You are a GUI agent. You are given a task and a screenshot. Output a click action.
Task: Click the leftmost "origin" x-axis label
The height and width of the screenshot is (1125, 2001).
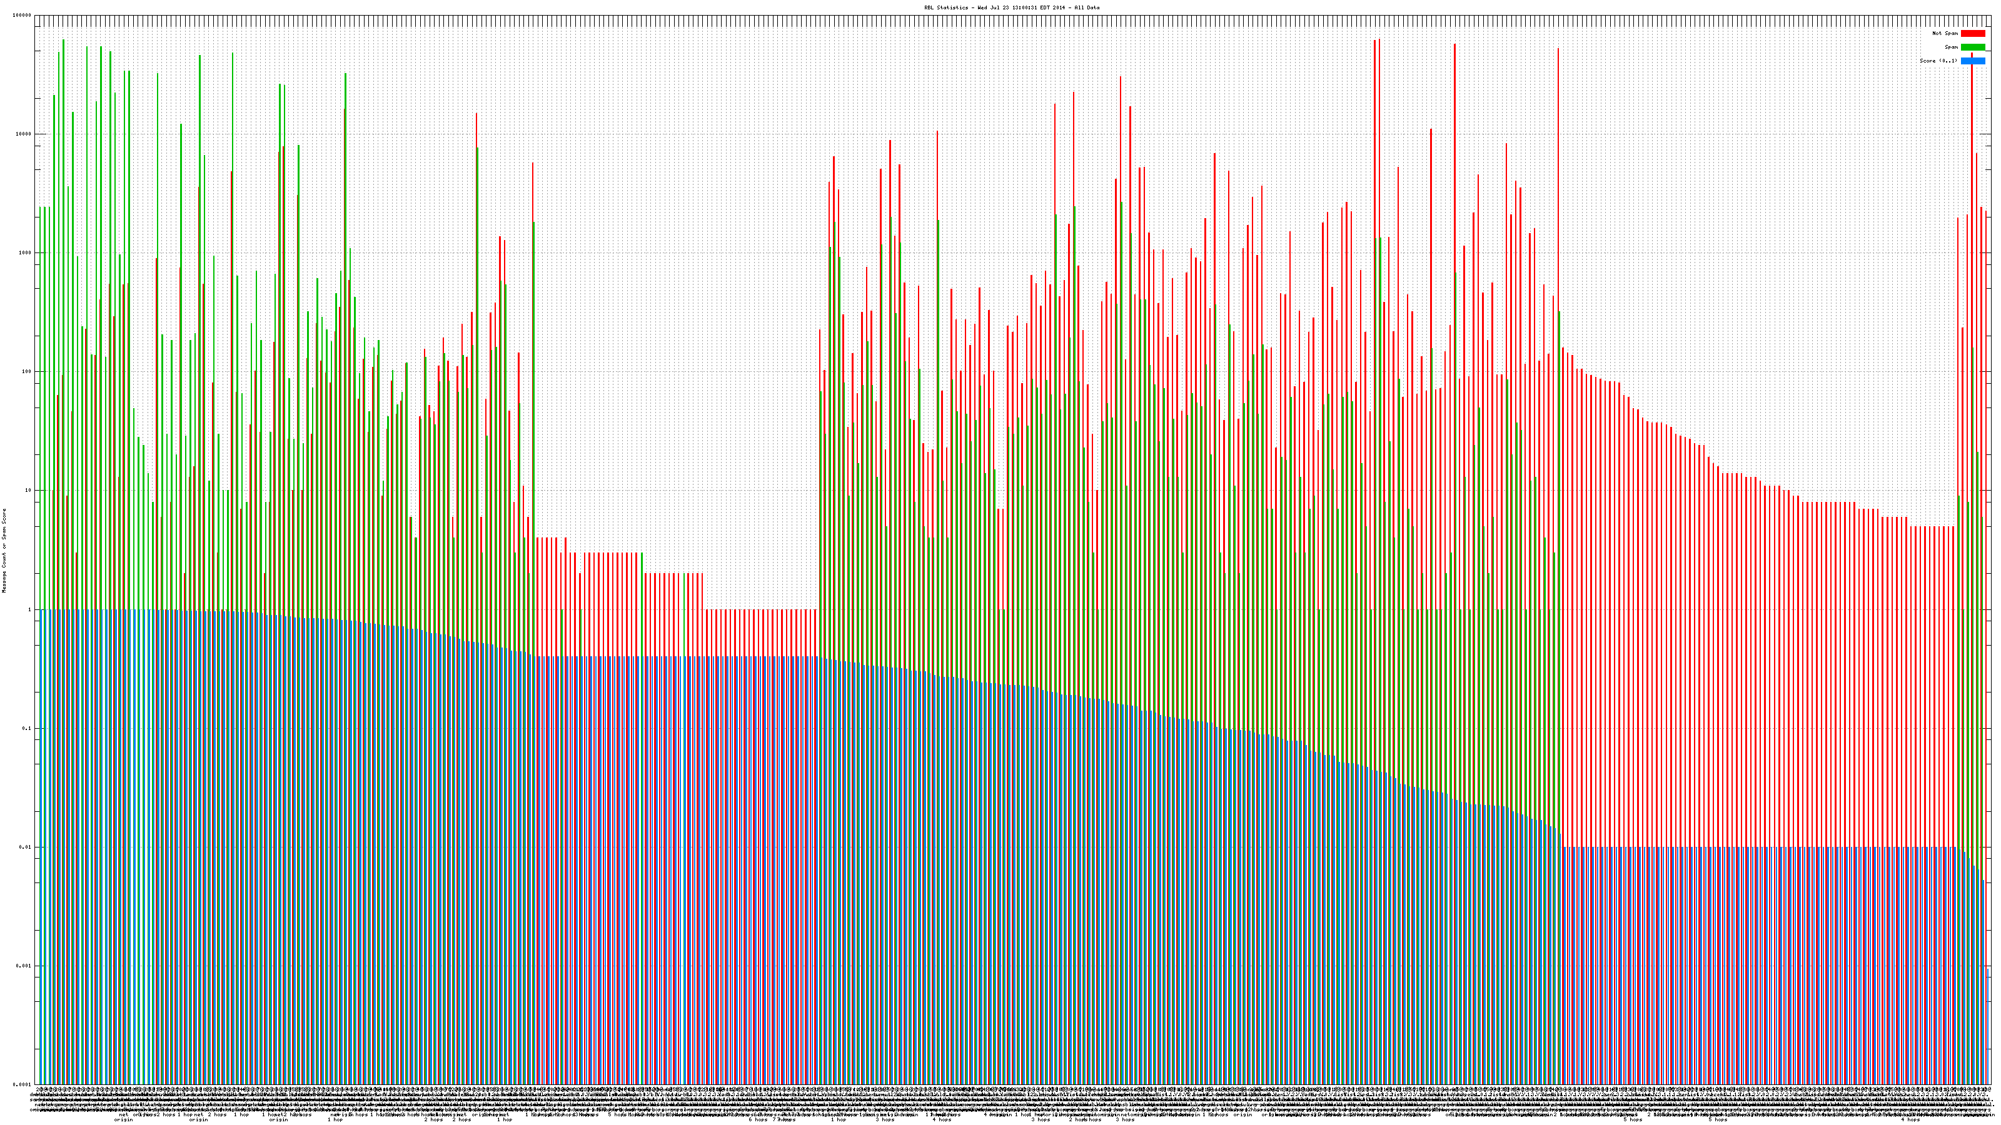tap(124, 1119)
